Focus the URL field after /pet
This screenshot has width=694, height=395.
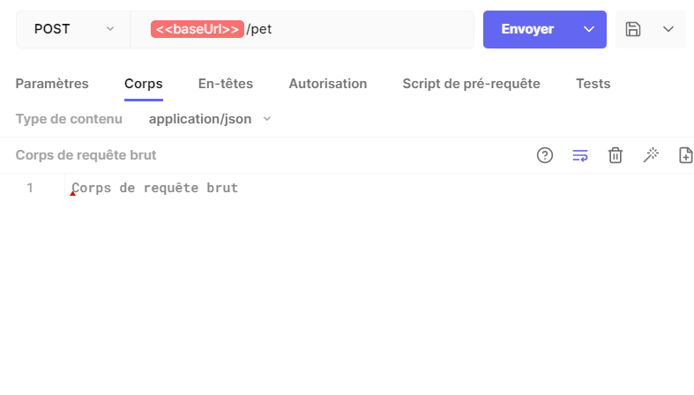point(372,29)
